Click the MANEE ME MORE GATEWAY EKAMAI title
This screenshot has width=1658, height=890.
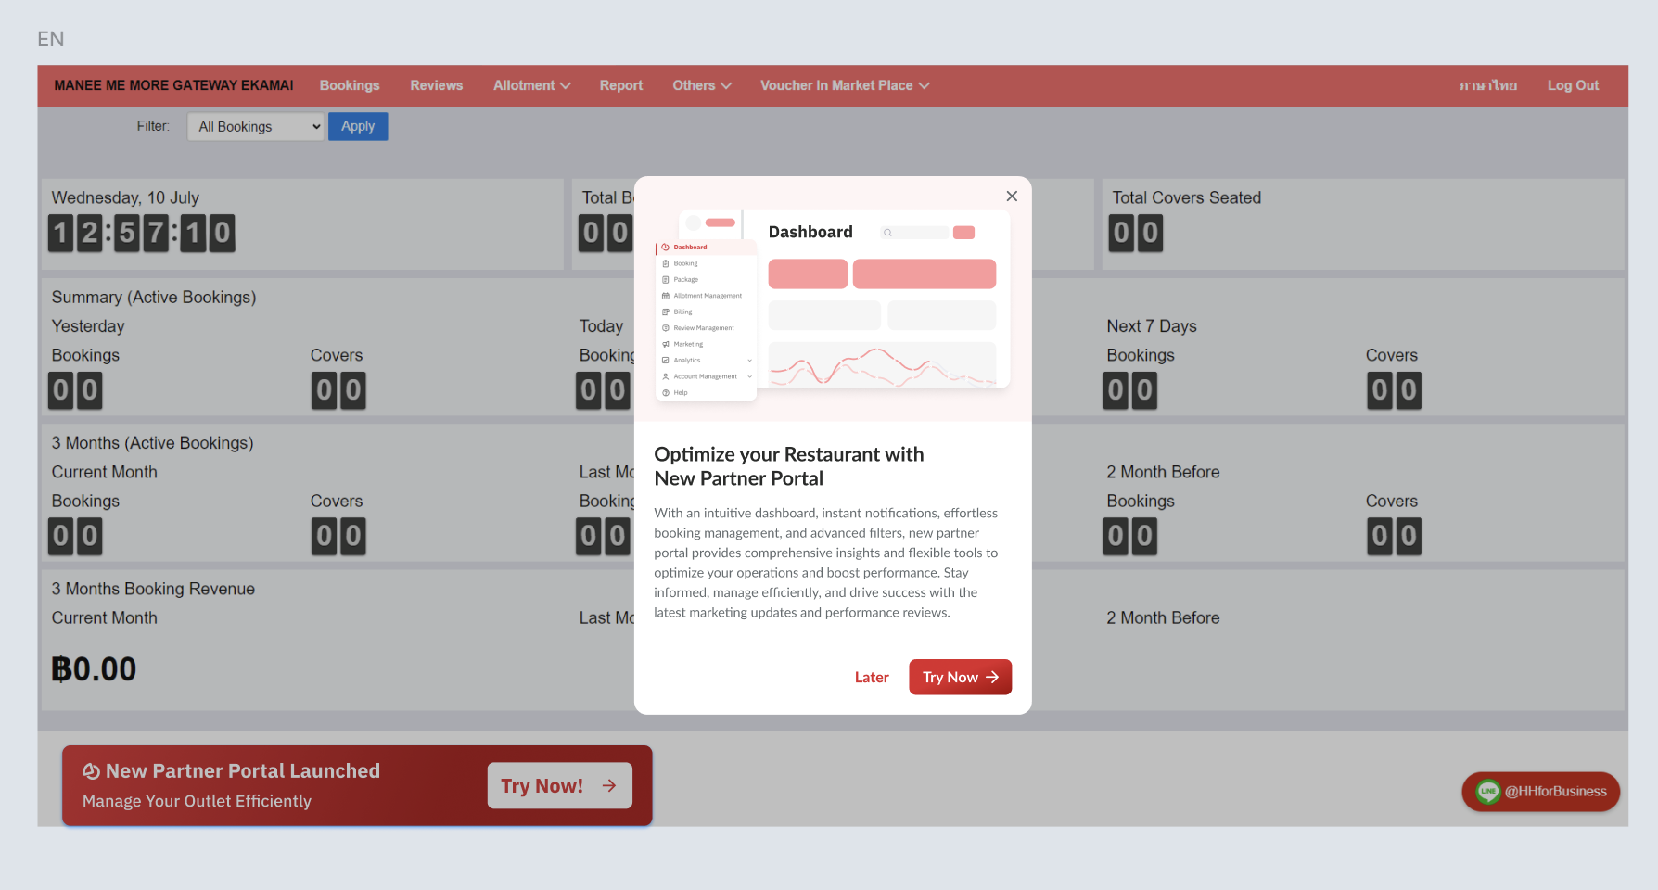point(173,85)
